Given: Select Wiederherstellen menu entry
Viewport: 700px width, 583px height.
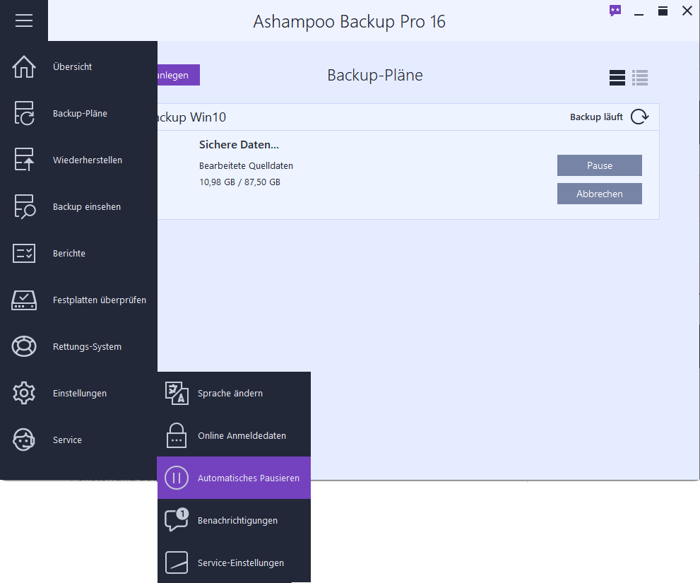Looking at the screenshot, I should 78,160.
